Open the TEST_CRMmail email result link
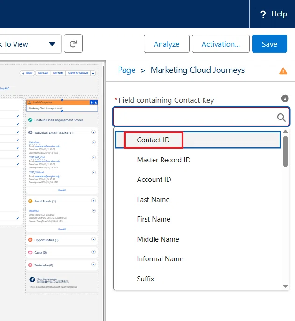 pos(37,172)
